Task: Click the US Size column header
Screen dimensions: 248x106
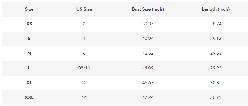Action: [x=84, y=9]
